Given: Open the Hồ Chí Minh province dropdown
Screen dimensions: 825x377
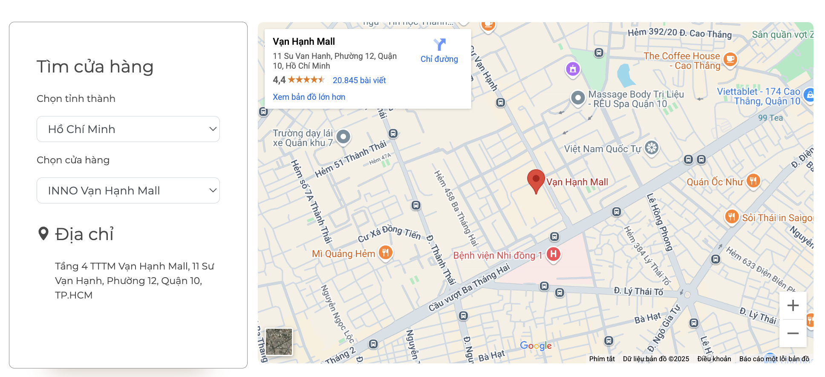Looking at the screenshot, I should pos(128,129).
